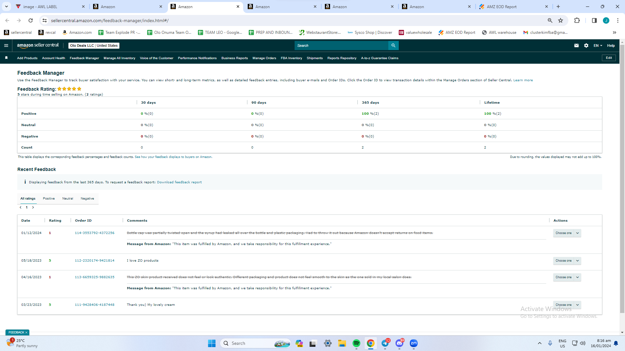Click the Help link in header

click(x=611, y=45)
